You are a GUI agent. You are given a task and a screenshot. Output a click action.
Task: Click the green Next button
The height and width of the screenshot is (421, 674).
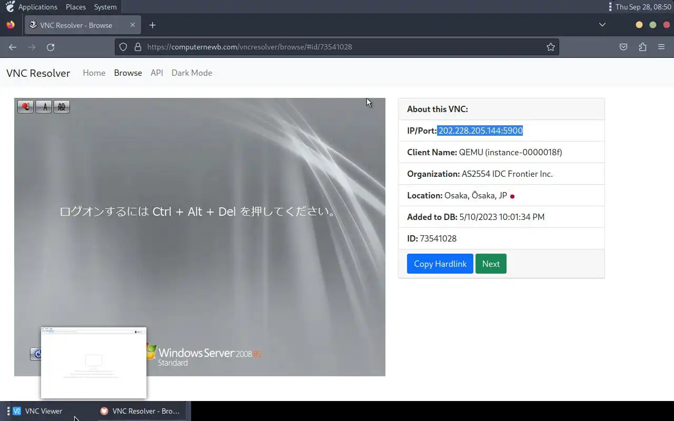pos(491,264)
